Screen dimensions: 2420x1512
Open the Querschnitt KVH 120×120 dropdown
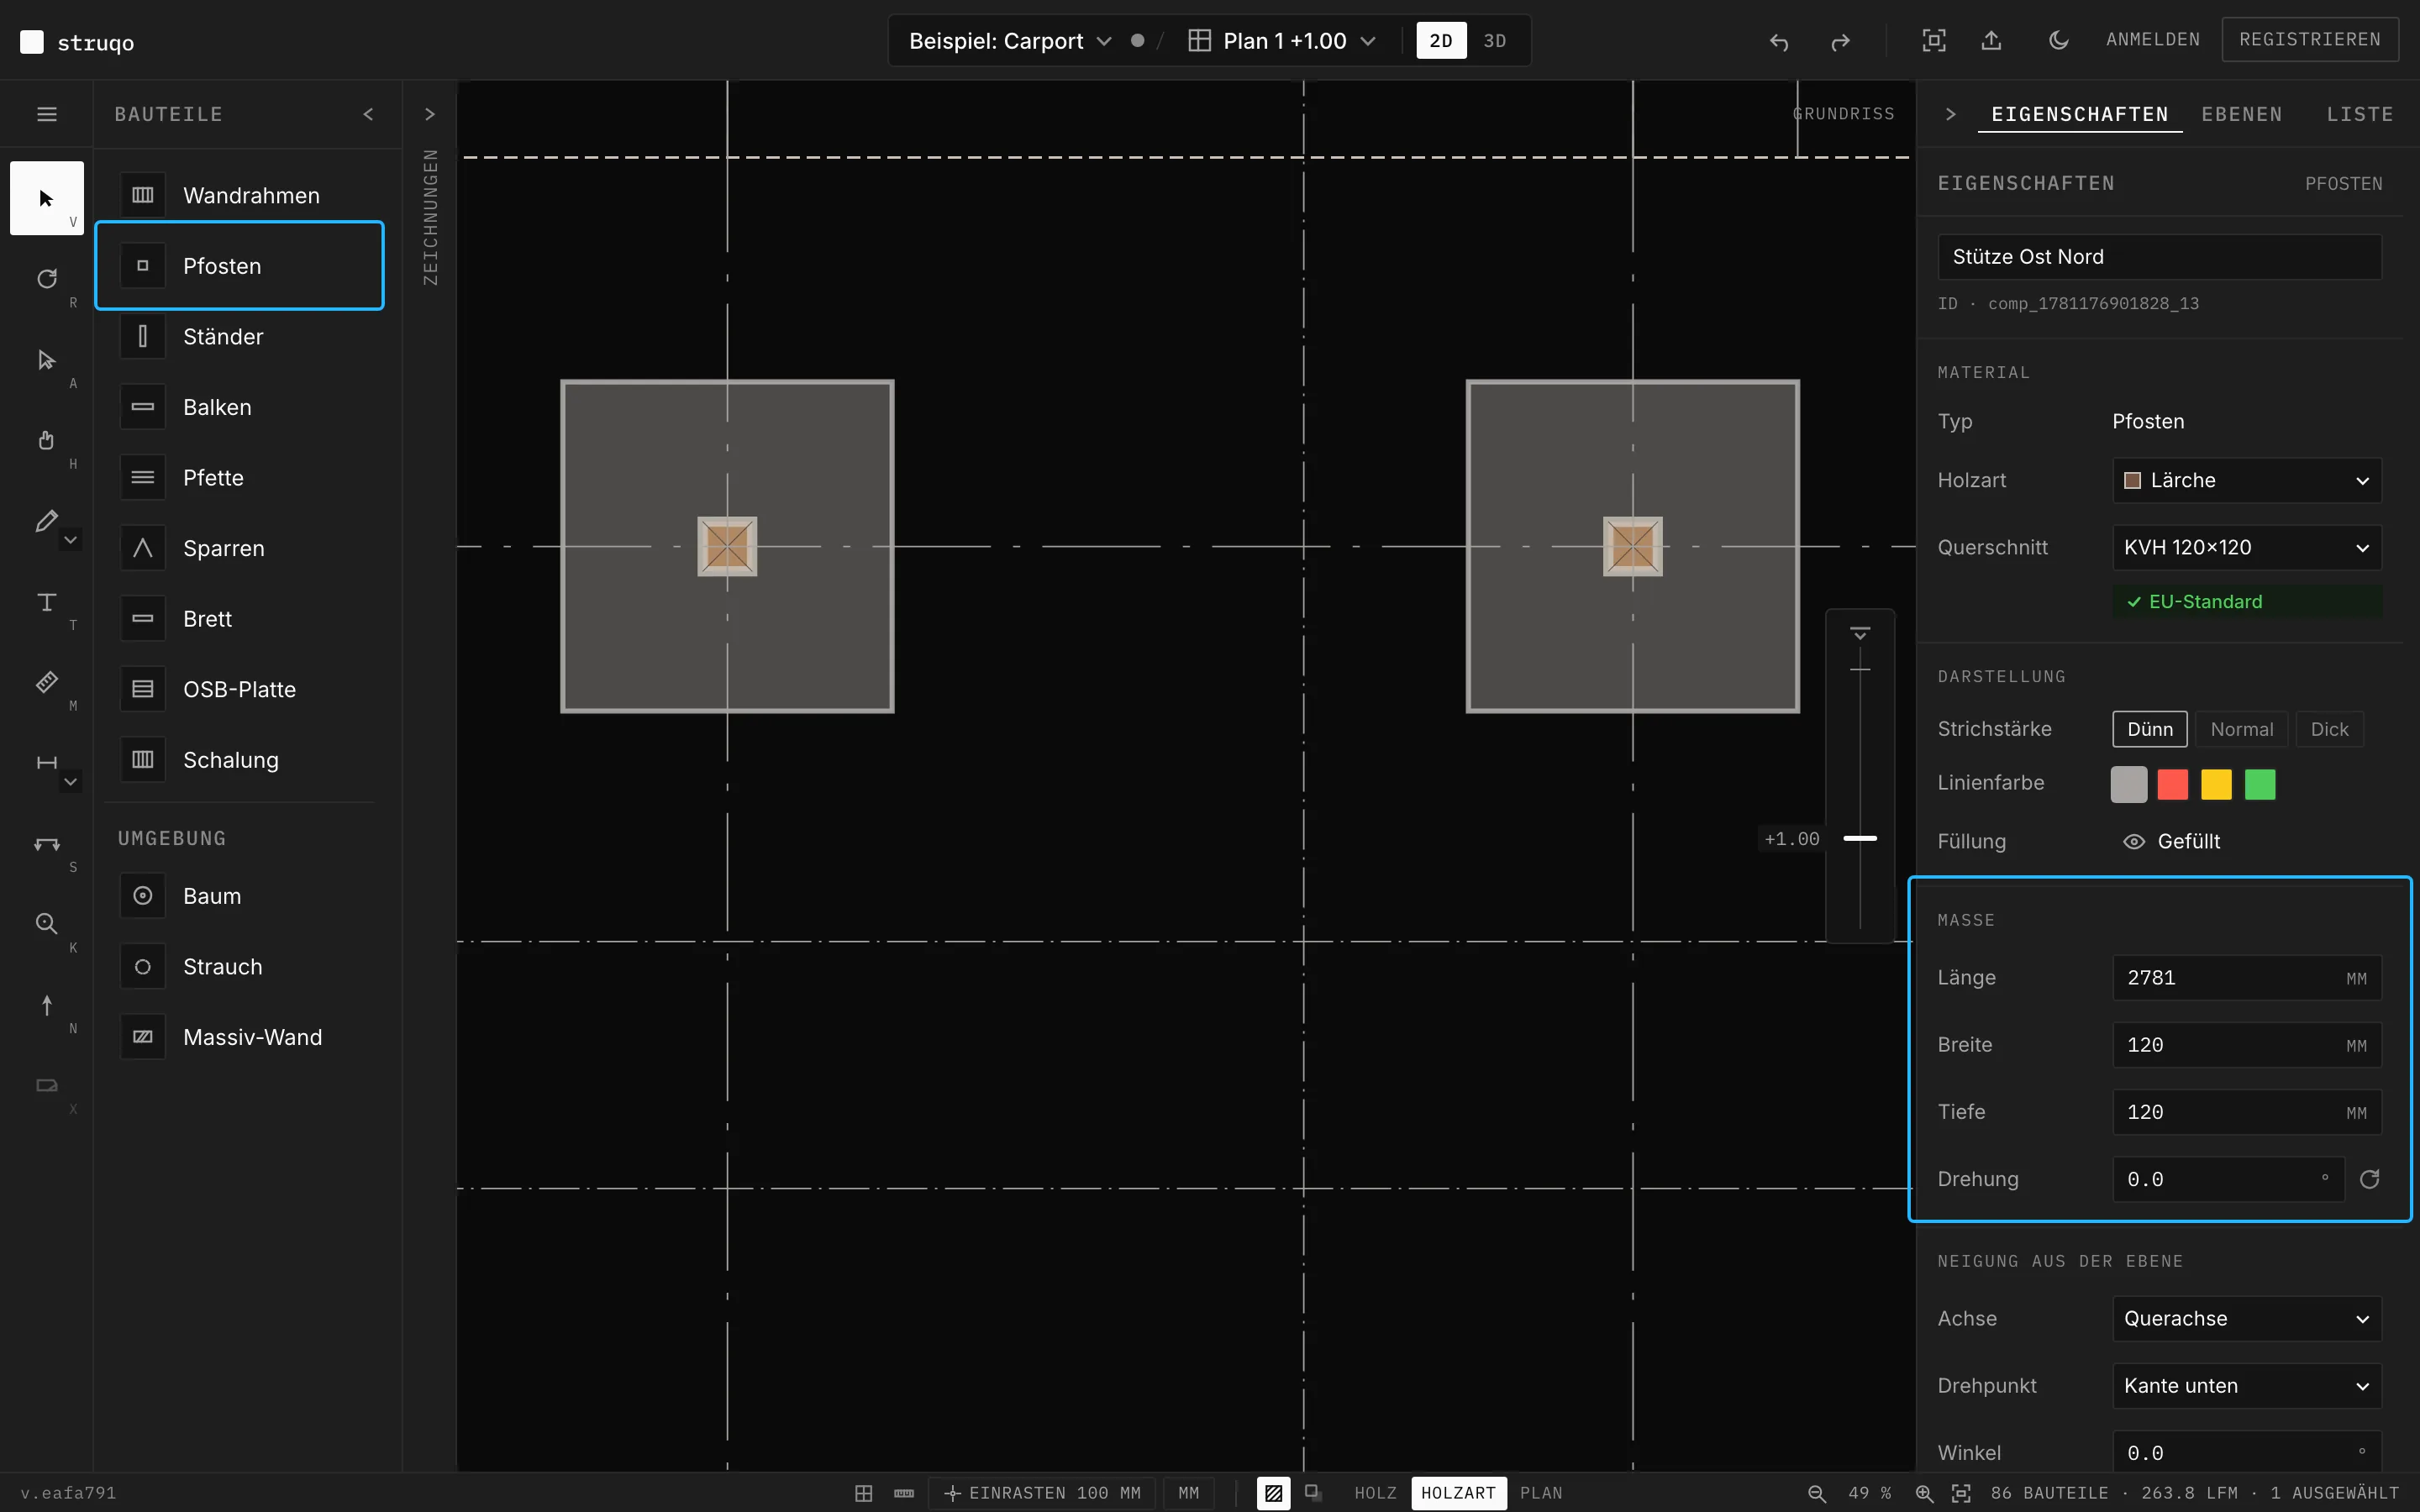[2246, 547]
